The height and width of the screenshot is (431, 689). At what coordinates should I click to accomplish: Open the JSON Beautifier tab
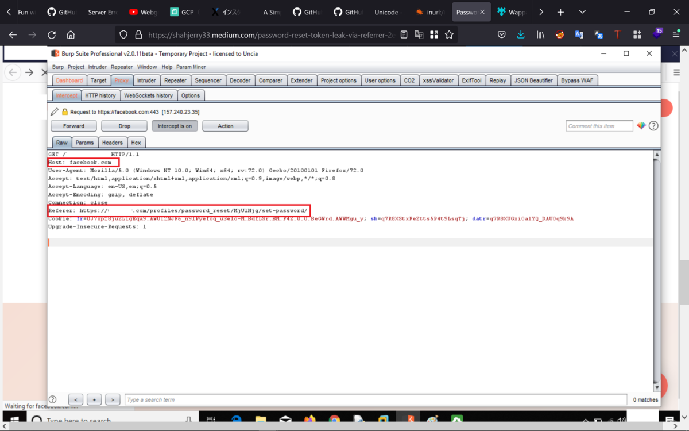(x=533, y=80)
